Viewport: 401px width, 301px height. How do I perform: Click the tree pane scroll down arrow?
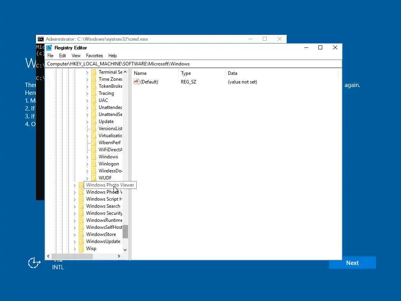point(125,250)
